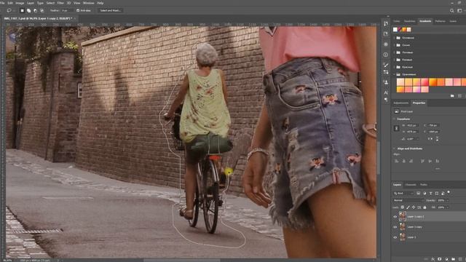Expand the first gradient folder group
Viewport: 466px width, 262px height.
tap(395, 38)
